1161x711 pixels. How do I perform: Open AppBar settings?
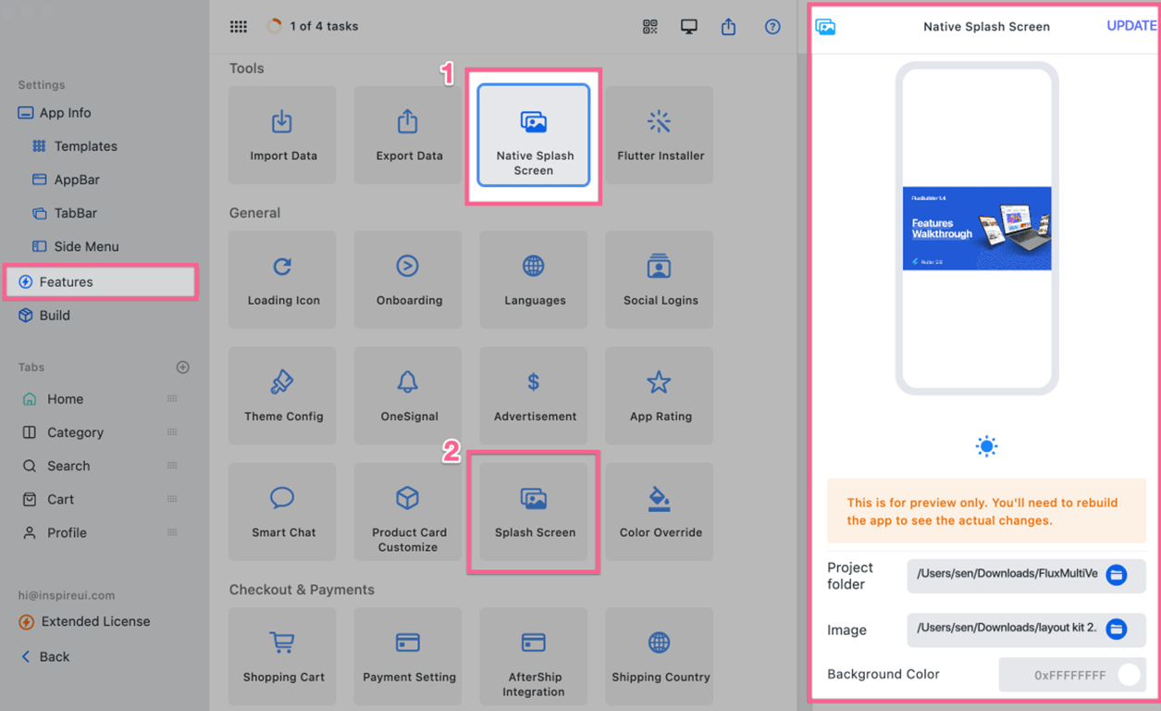(x=66, y=180)
